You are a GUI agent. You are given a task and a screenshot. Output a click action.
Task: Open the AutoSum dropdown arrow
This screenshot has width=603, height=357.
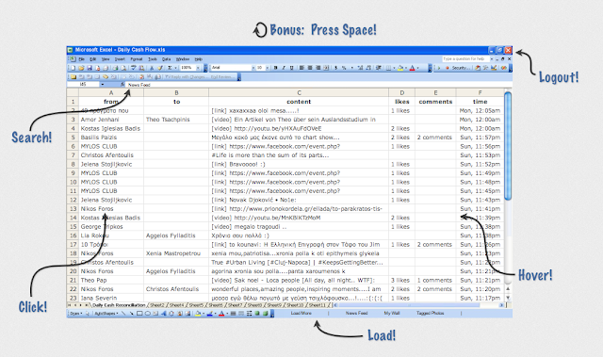point(175,68)
